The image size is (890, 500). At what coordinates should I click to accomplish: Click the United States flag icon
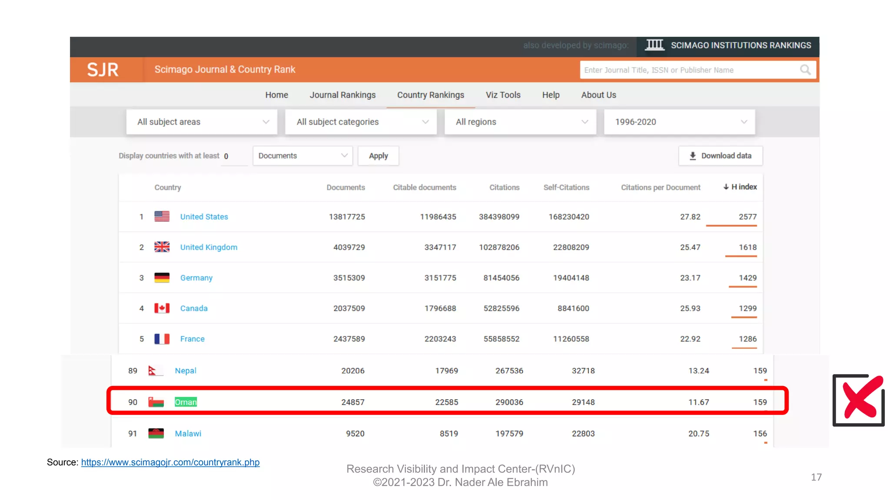[x=162, y=216]
